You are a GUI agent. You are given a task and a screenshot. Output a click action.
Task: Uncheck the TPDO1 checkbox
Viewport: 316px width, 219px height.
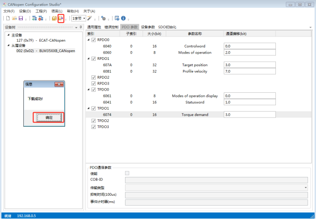coord(94,108)
